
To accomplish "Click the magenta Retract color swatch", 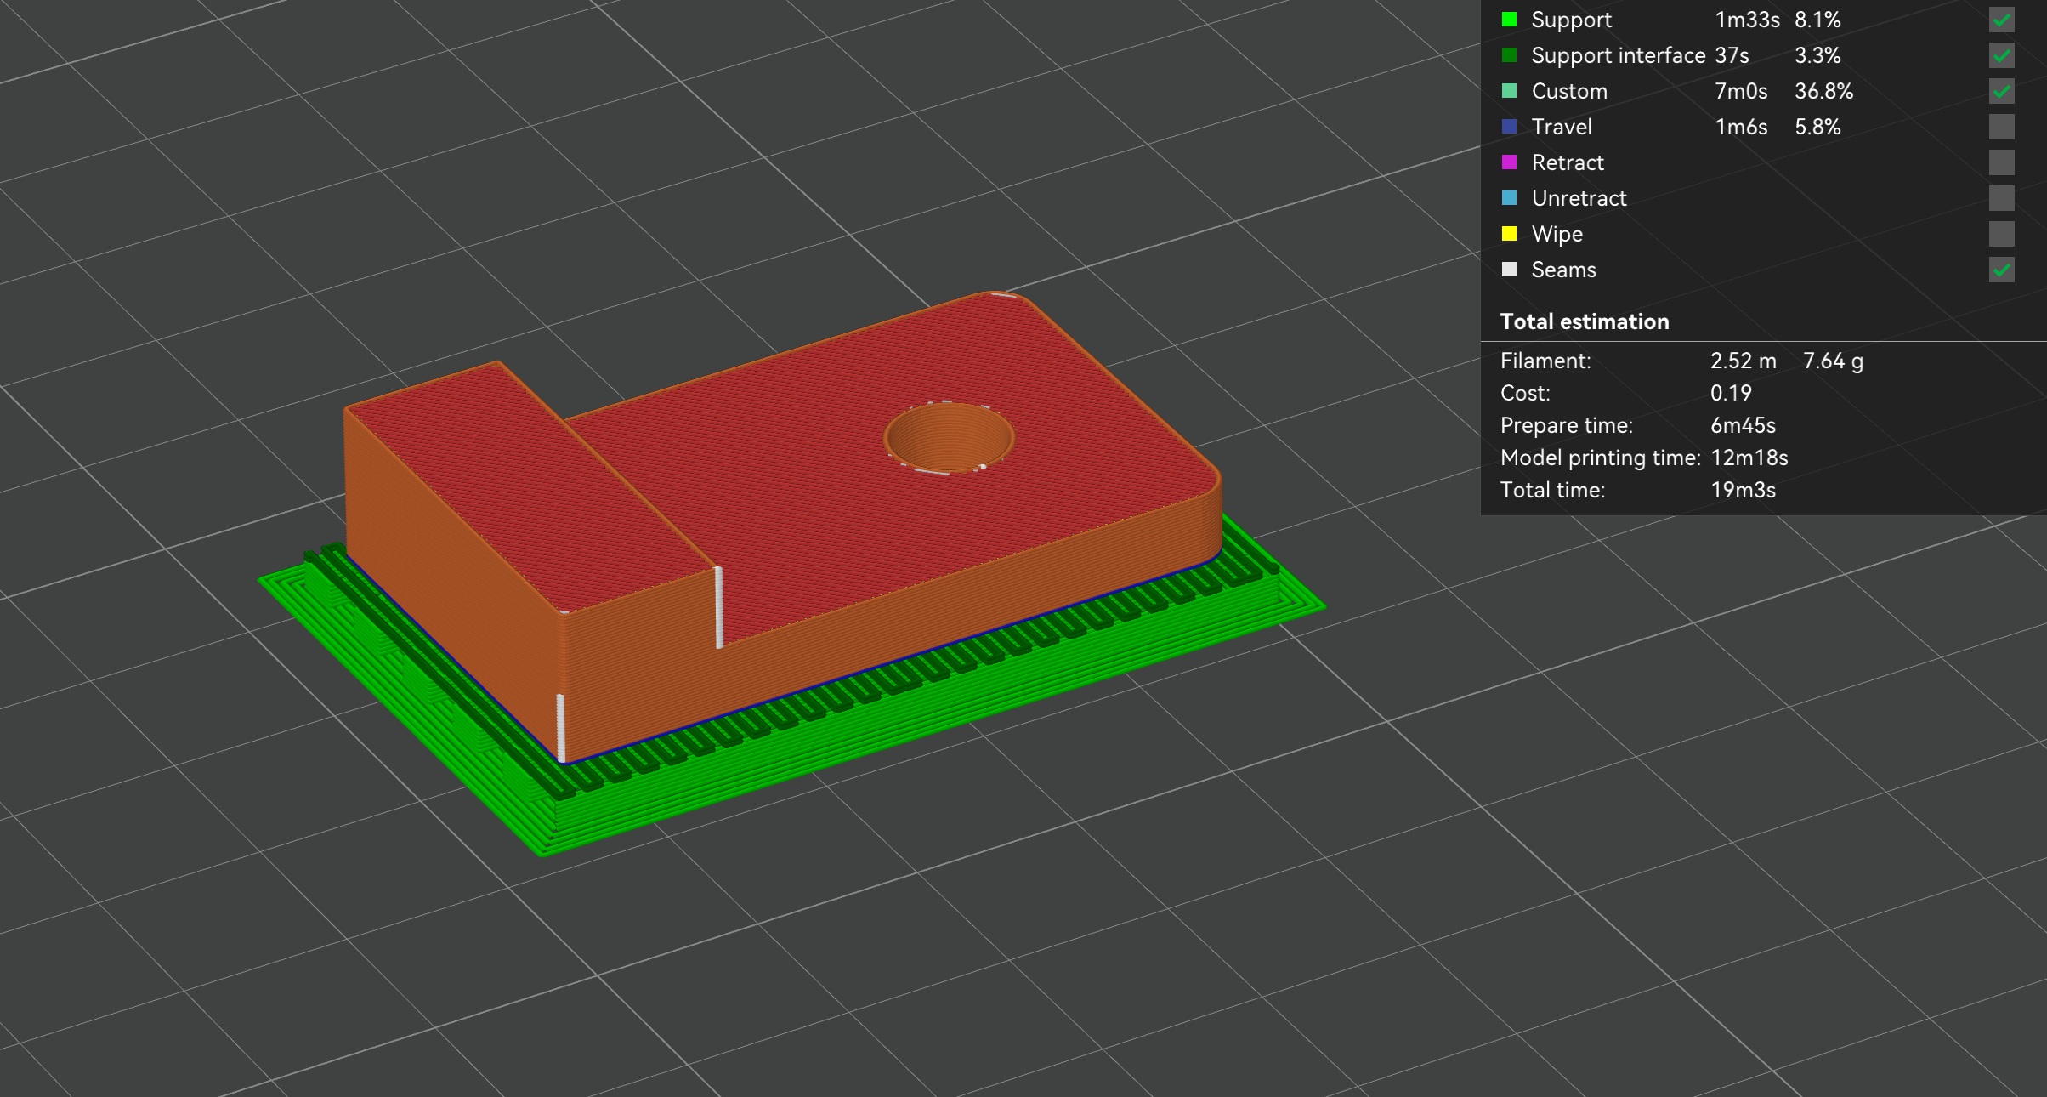I will tap(1509, 162).
